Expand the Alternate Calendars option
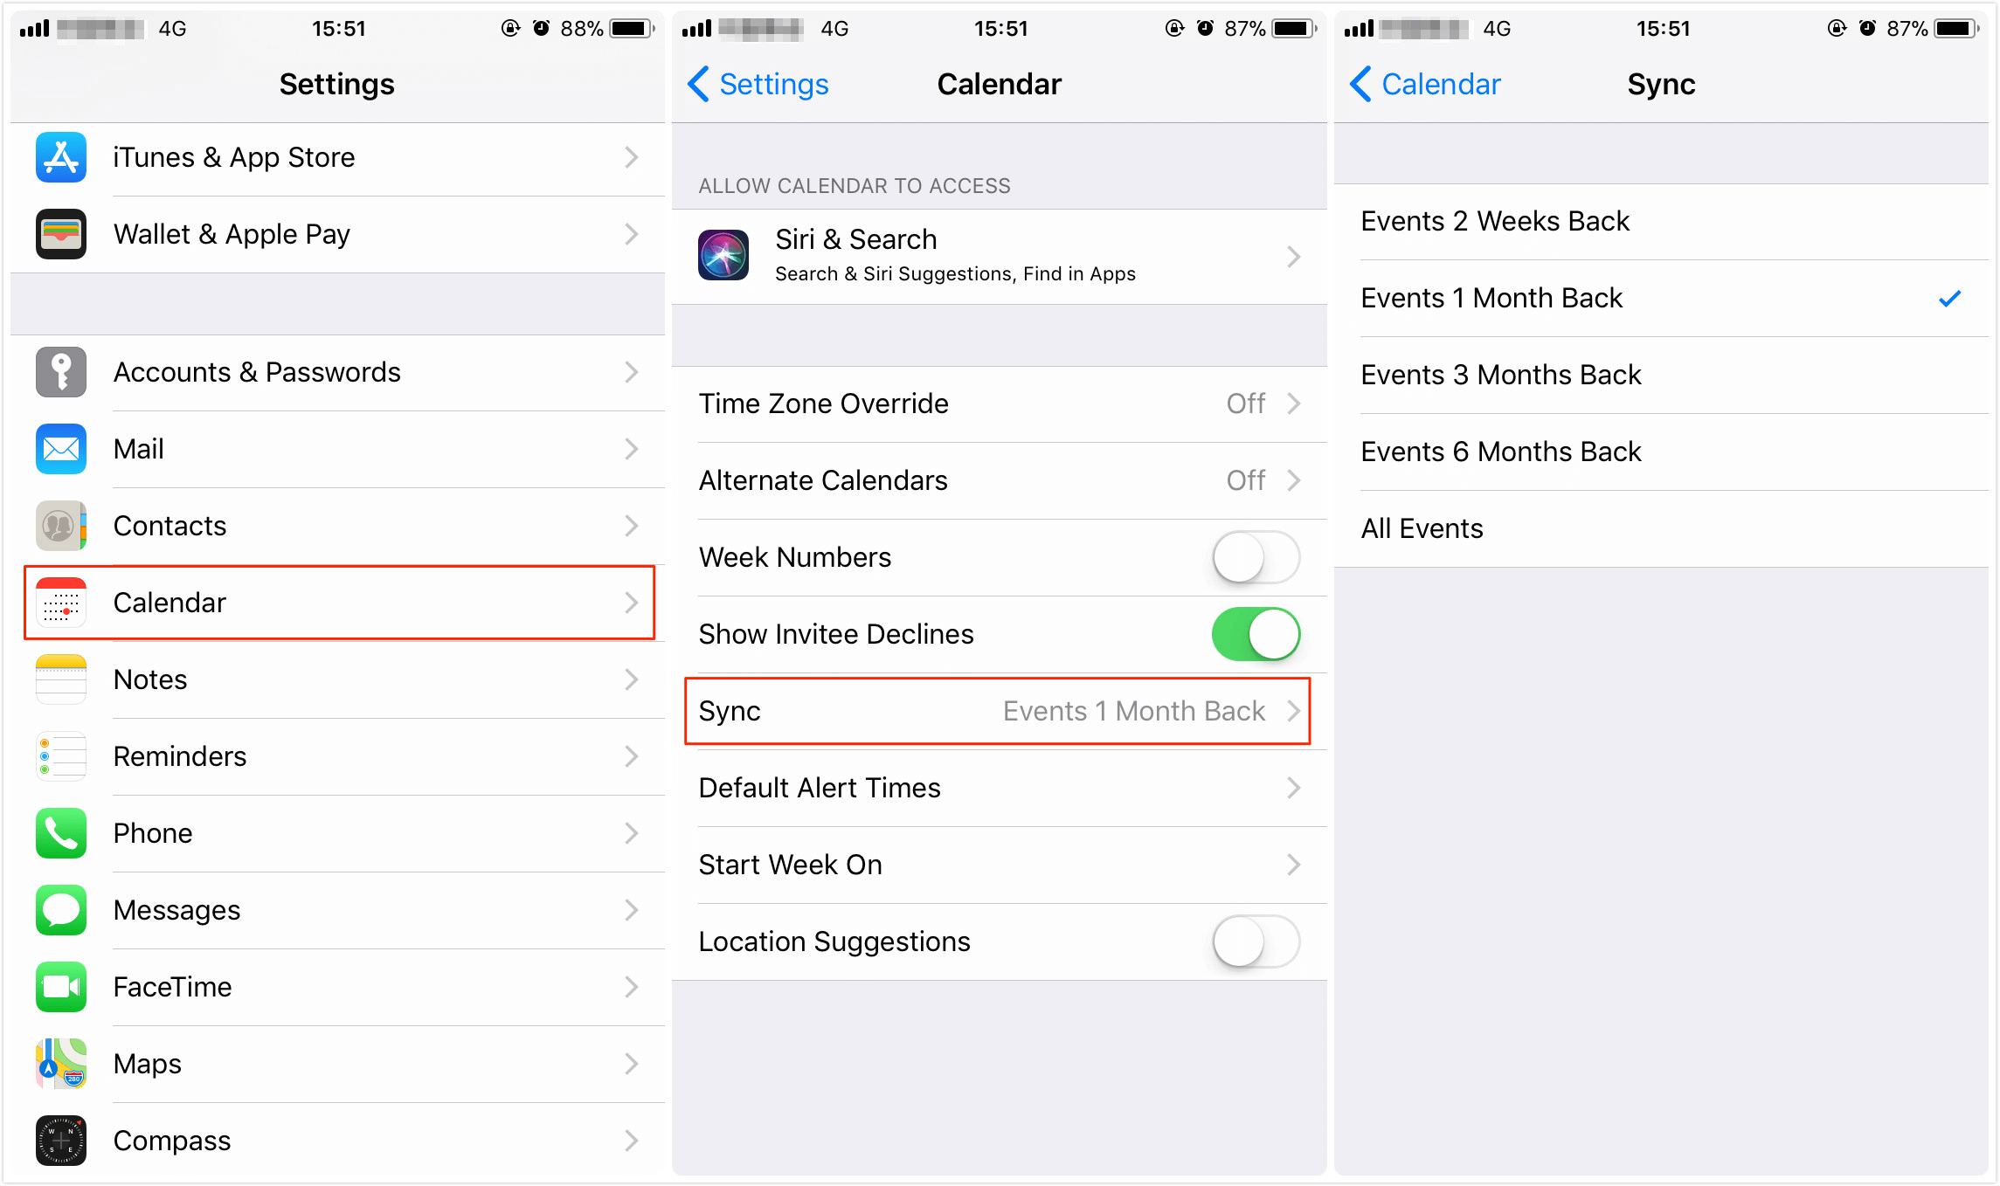This screenshot has height=1186, width=2000. click(x=999, y=479)
